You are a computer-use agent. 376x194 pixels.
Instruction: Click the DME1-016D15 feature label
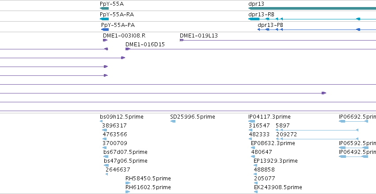(x=145, y=45)
